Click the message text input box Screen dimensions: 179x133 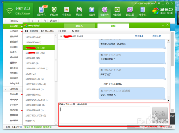click(105, 115)
